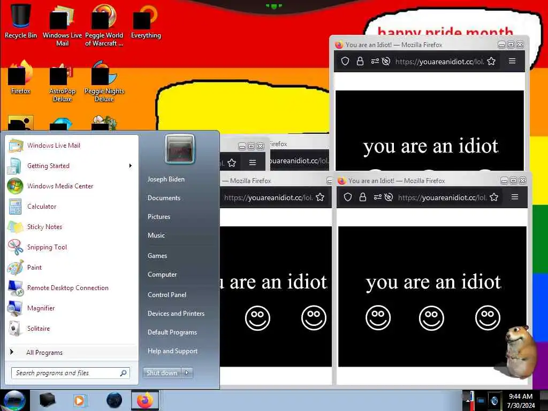Open Recycle Bin desktop icon
Image resolution: width=548 pixels, height=411 pixels.
(21, 21)
